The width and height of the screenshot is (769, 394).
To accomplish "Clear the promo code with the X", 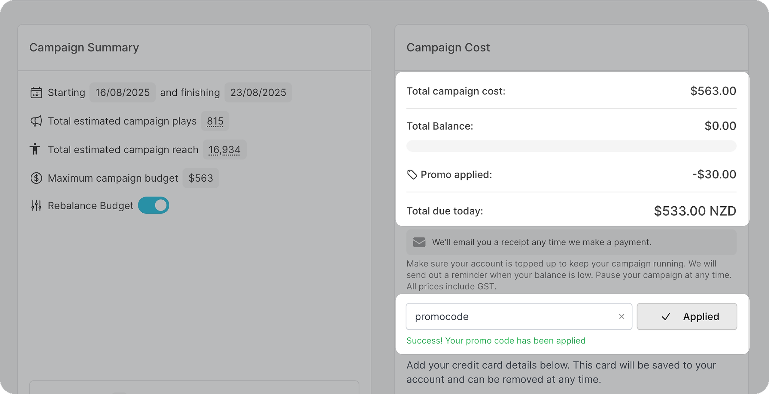I will coord(622,316).
